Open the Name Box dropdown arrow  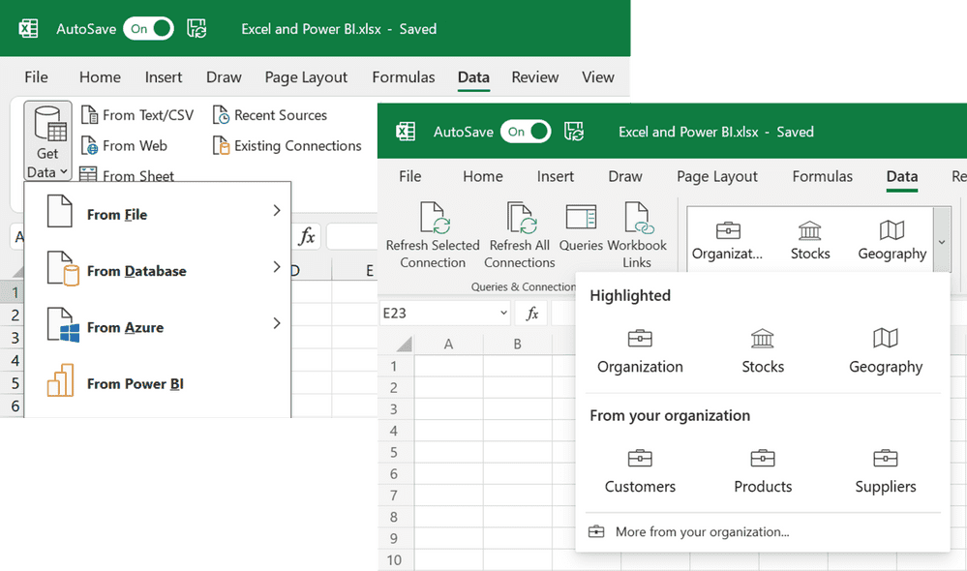(x=504, y=314)
